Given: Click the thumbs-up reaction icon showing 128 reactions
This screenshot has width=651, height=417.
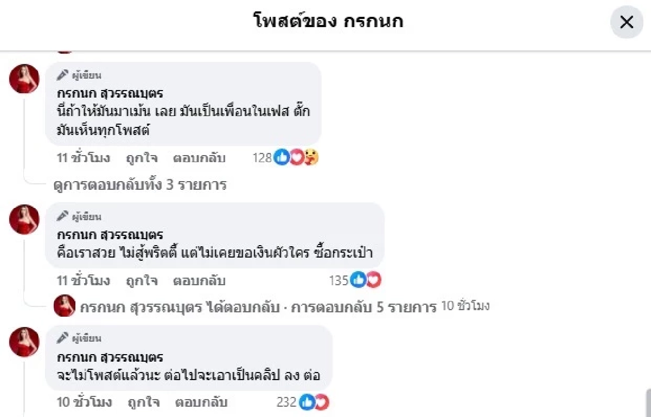Looking at the screenshot, I should tap(281, 158).
